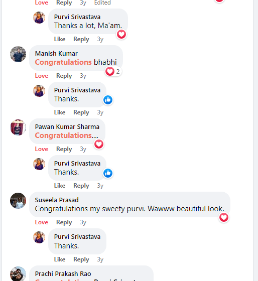This screenshot has height=281, width=258.
Task: Open Pawan Kumar Sharma's profile picture
Action: [x=18, y=127]
